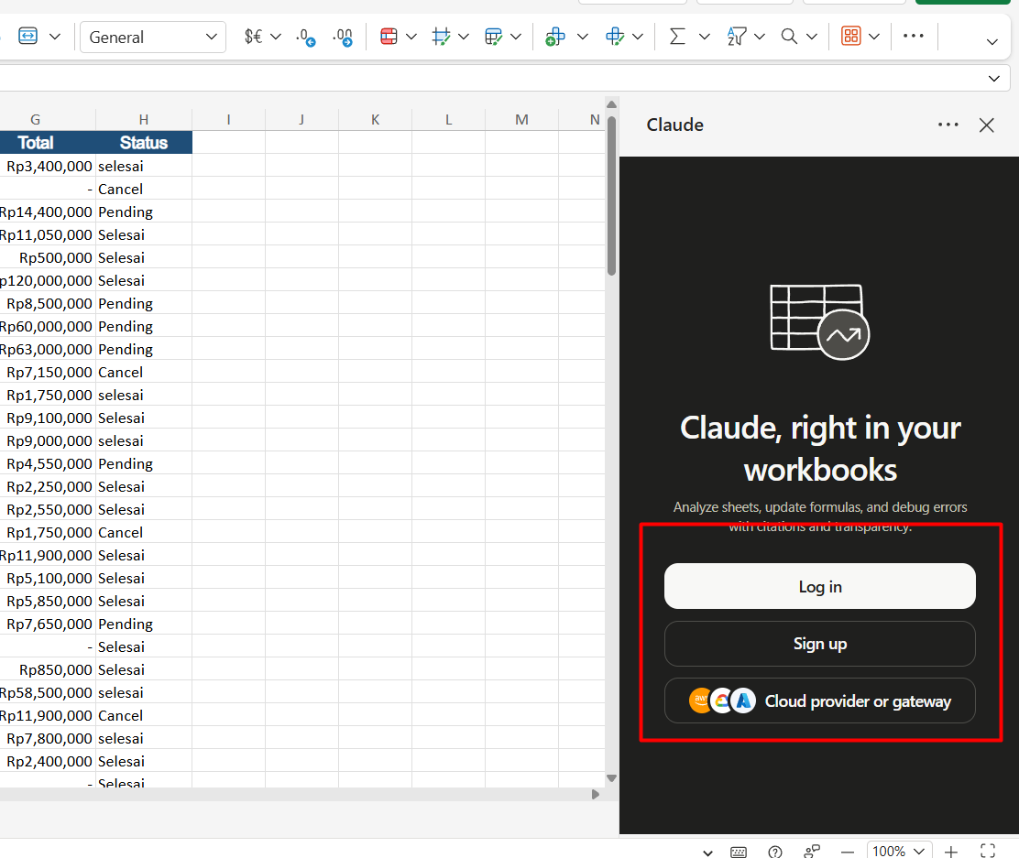1019x858 pixels.
Task: Click the Help question mark icon
Action: [x=774, y=852]
